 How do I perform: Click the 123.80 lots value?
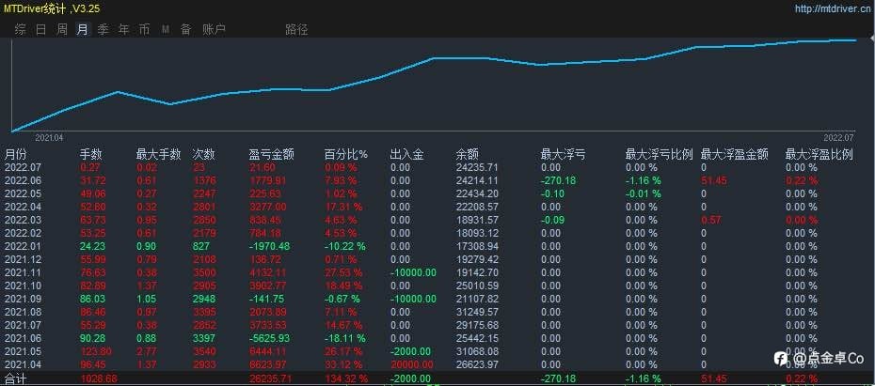(96, 351)
